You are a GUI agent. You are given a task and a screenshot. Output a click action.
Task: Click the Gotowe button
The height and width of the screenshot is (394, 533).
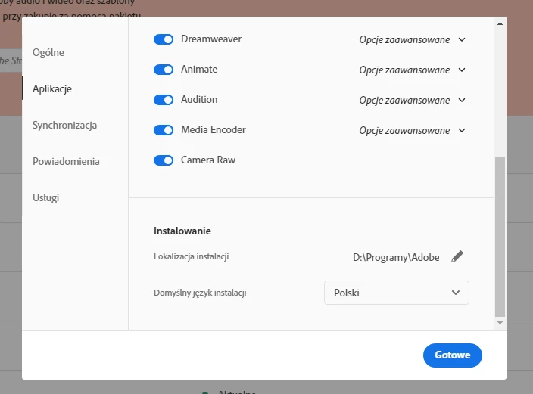coord(453,355)
